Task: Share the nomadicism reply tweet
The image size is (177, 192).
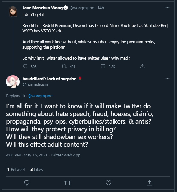Action: coord(149,183)
